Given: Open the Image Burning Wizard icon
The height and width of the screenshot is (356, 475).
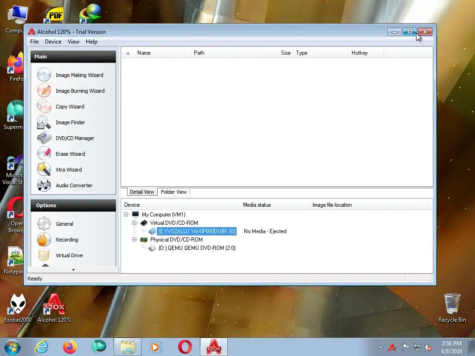Looking at the screenshot, I should coord(44,90).
